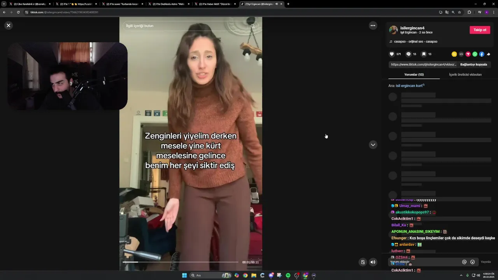Seek on the video progress bar
The width and height of the screenshot is (498, 280).
tap(181, 262)
